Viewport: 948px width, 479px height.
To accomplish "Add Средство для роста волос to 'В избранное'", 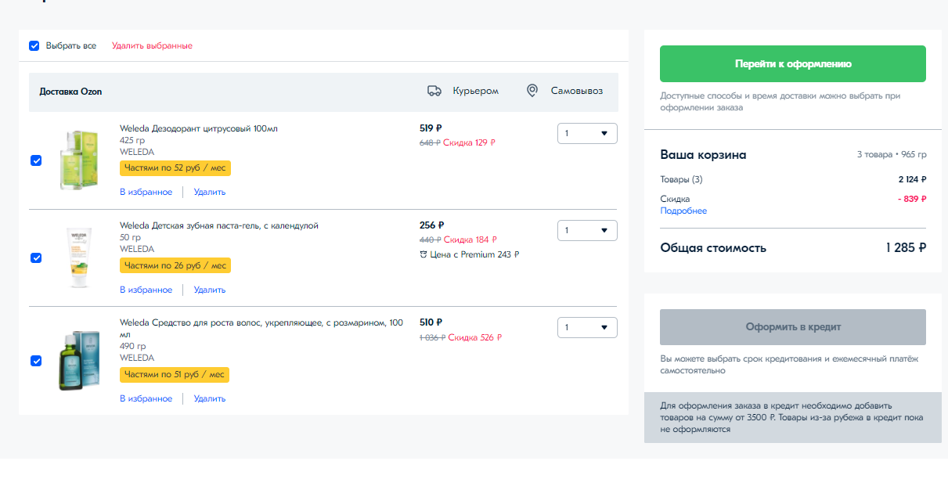I will point(146,398).
